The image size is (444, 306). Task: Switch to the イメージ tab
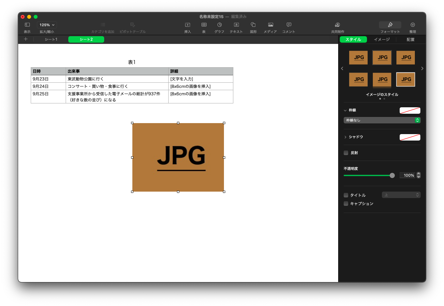pyautogui.click(x=382, y=39)
